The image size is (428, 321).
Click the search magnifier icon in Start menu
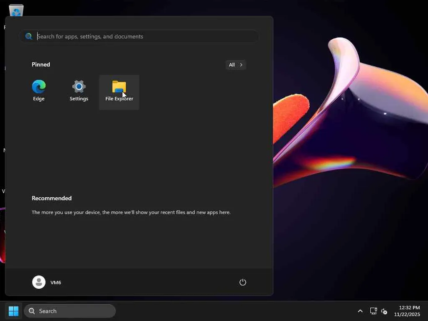(x=29, y=36)
